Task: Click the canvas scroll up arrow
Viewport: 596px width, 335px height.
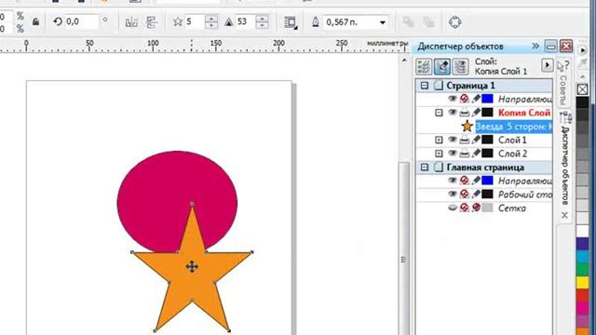Action: coord(403,60)
